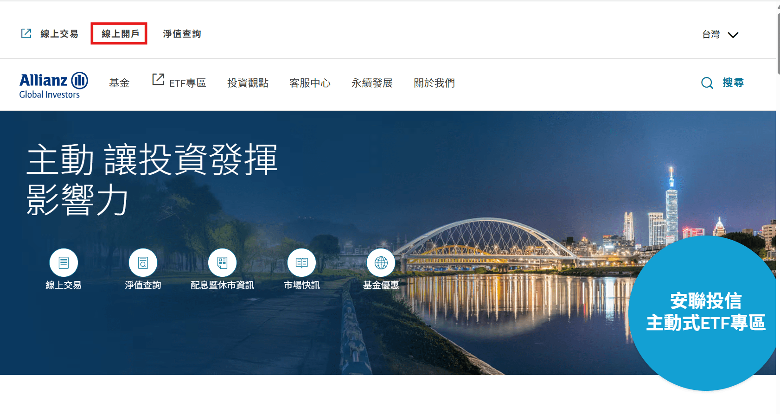The width and height of the screenshot is (780, 414).
Task: Click the external link icon beside 線上交易
Action: pyautogui.click(x=26, y=33)
